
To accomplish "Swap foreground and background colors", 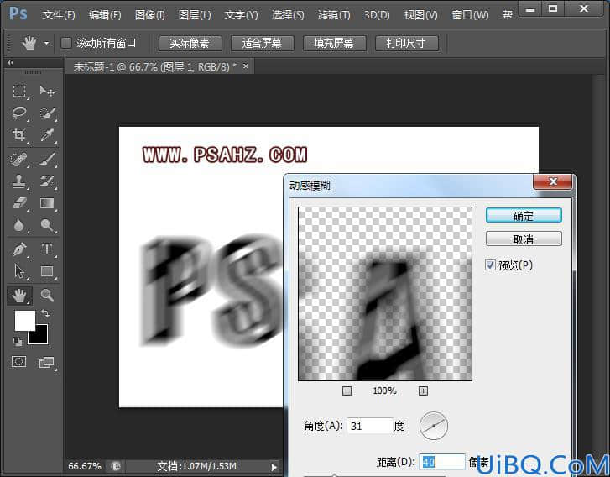I will [46, 313].
